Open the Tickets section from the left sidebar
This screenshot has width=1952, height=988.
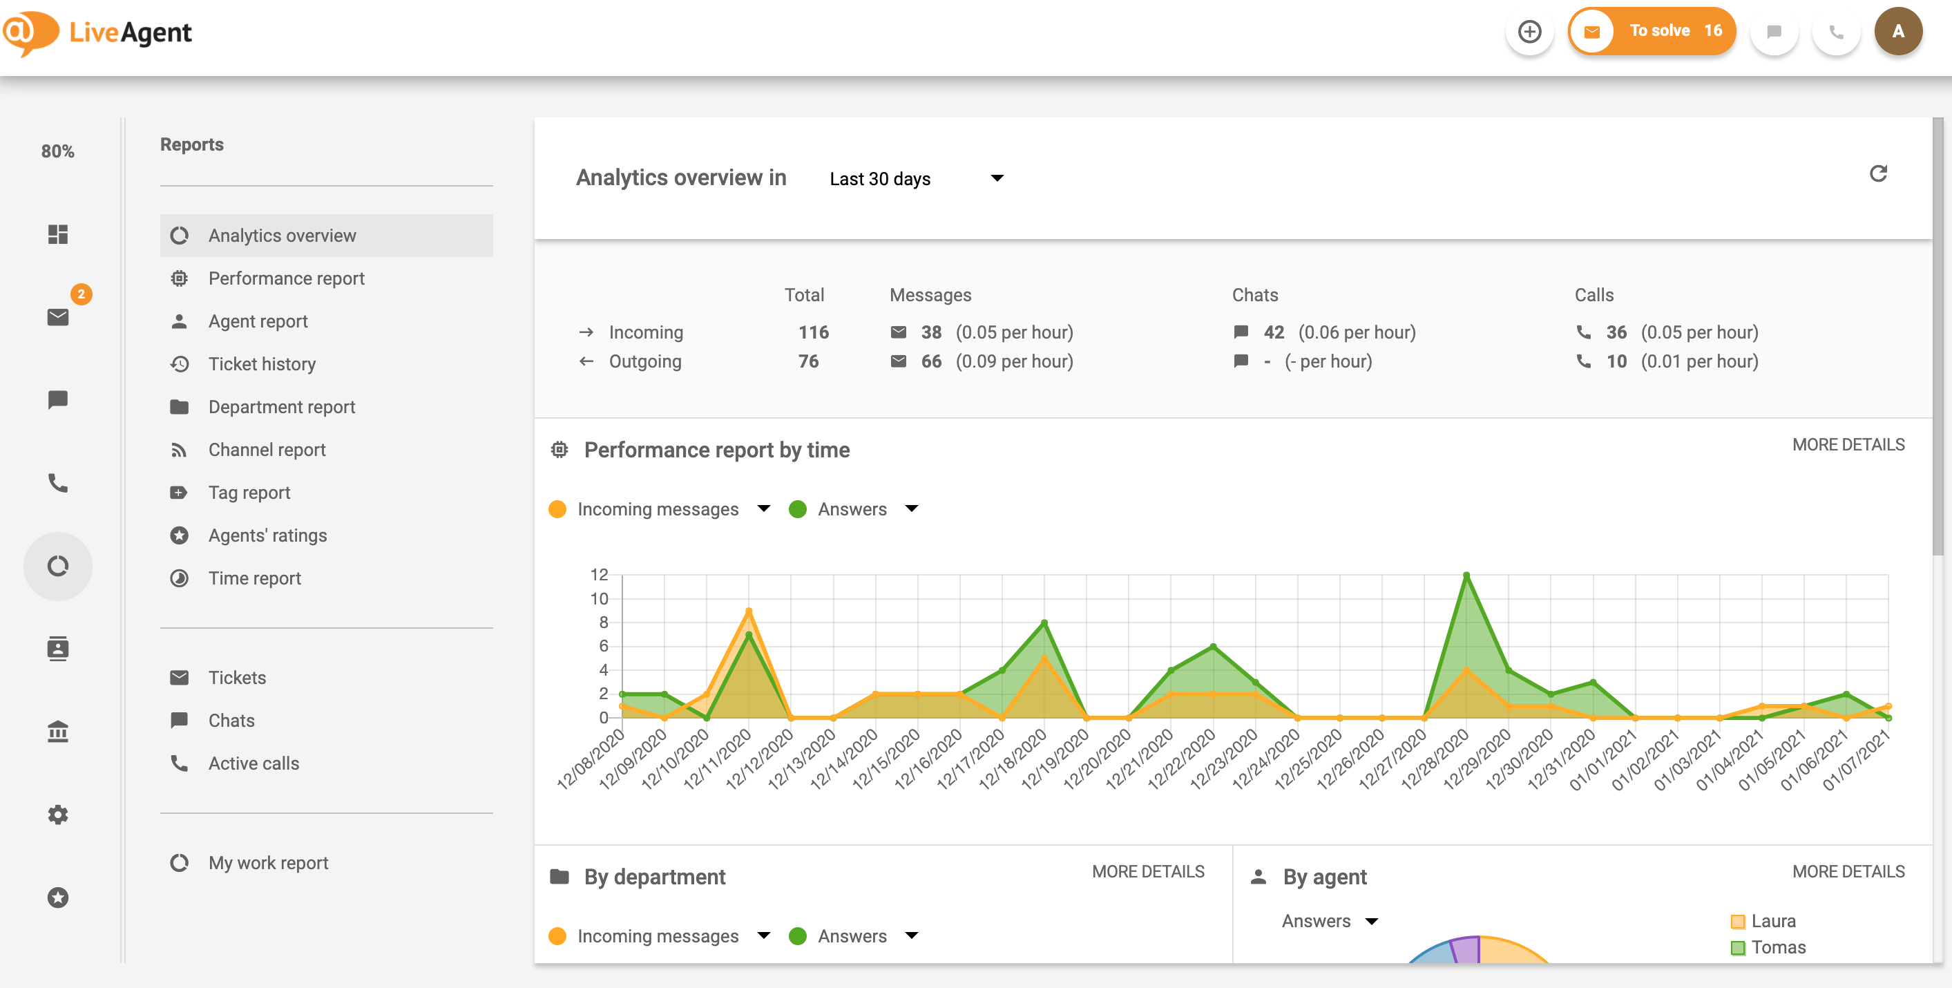[x=58, y=317]
